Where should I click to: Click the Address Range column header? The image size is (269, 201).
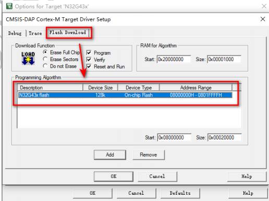(195, 88)
